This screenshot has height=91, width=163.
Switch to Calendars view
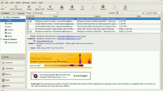(13, 69)
